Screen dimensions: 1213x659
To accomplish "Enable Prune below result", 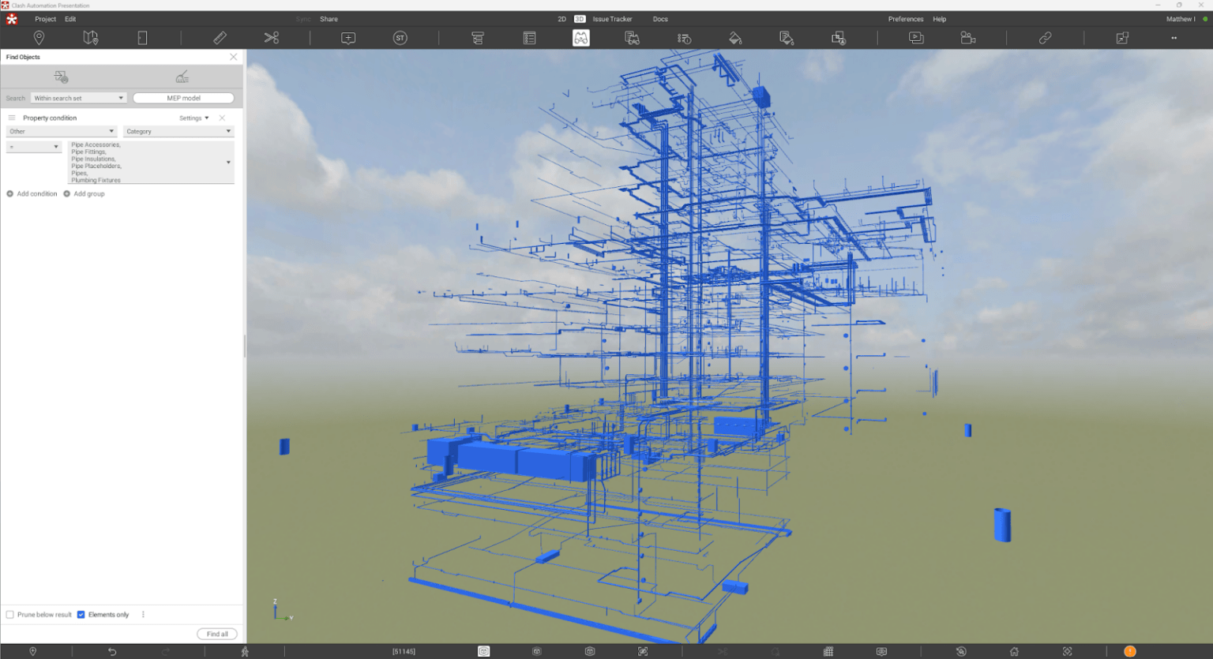I will tap(9, 614).
